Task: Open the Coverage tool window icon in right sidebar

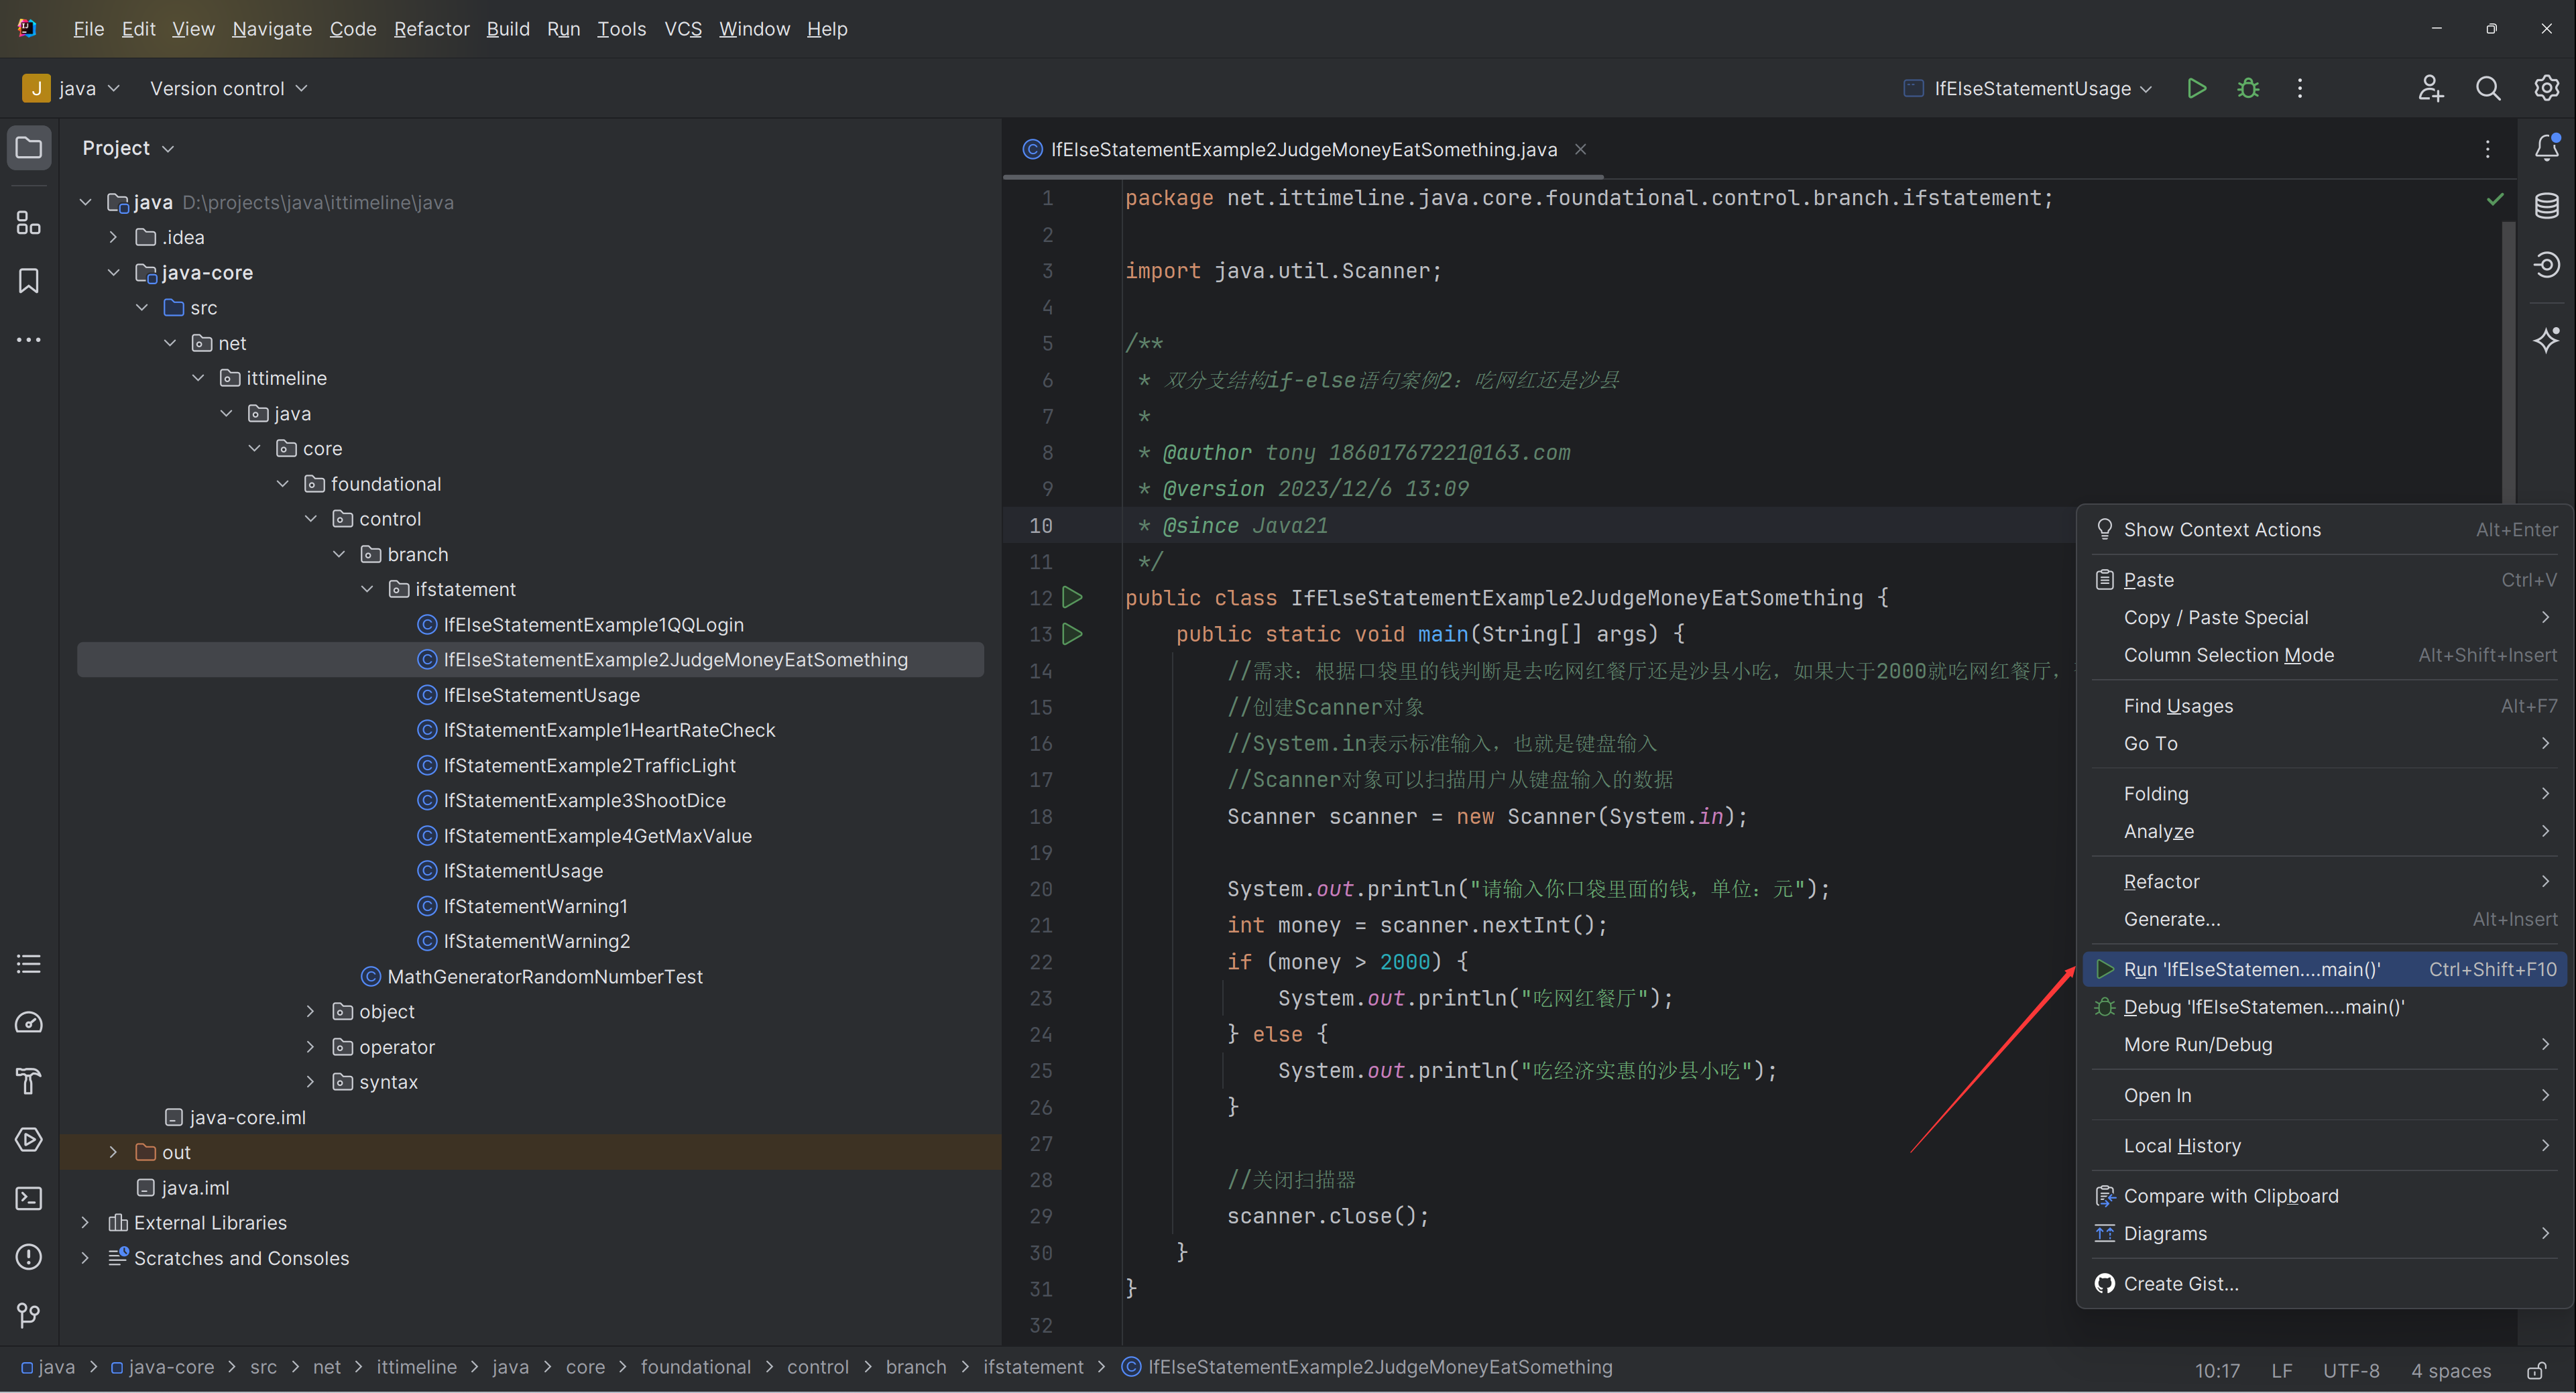Action: (x=2546, y=265)
